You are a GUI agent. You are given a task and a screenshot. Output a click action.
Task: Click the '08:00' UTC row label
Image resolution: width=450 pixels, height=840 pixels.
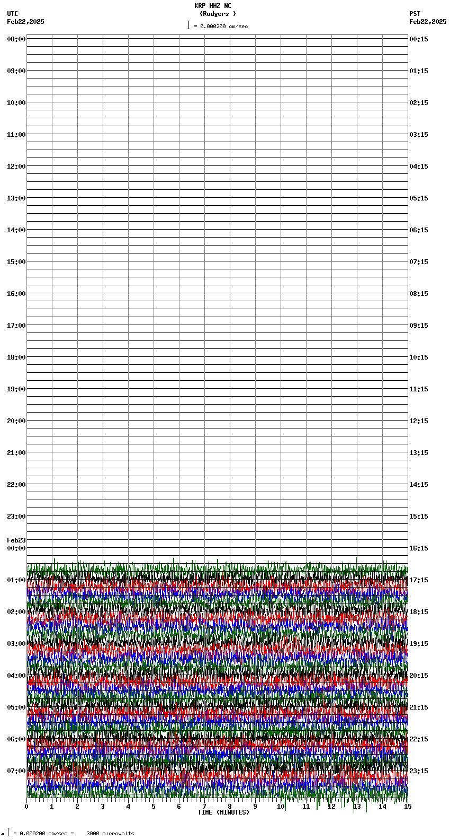[x=16, y=39]
